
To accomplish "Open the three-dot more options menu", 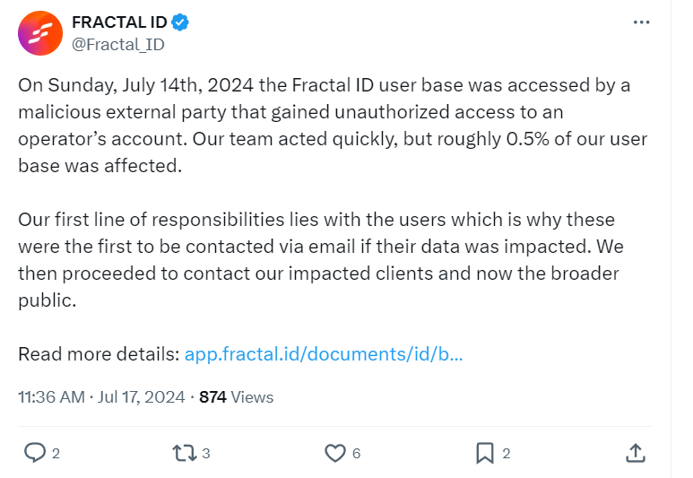I will (x=641, y=22).
